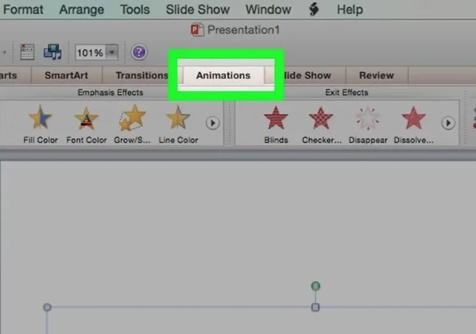
Task: Open the Help menu
Action: point(350,10)
